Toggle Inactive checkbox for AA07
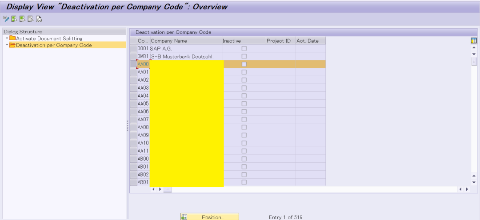480x220 pixels. coord(244,119)
